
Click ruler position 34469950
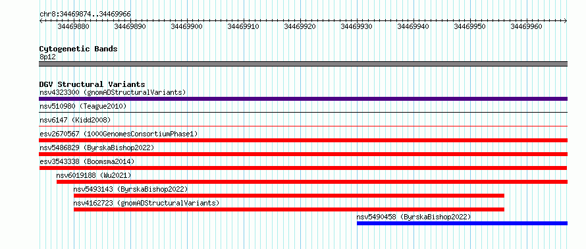[470, 26]
